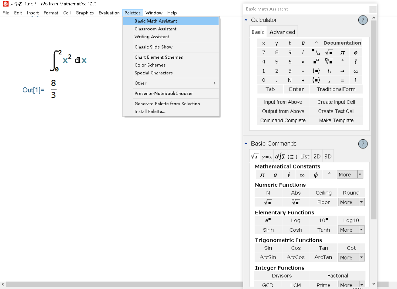Choose Special Characters from Palettes menu
This screenshot has width=397, height=289.
pos(153,73)
